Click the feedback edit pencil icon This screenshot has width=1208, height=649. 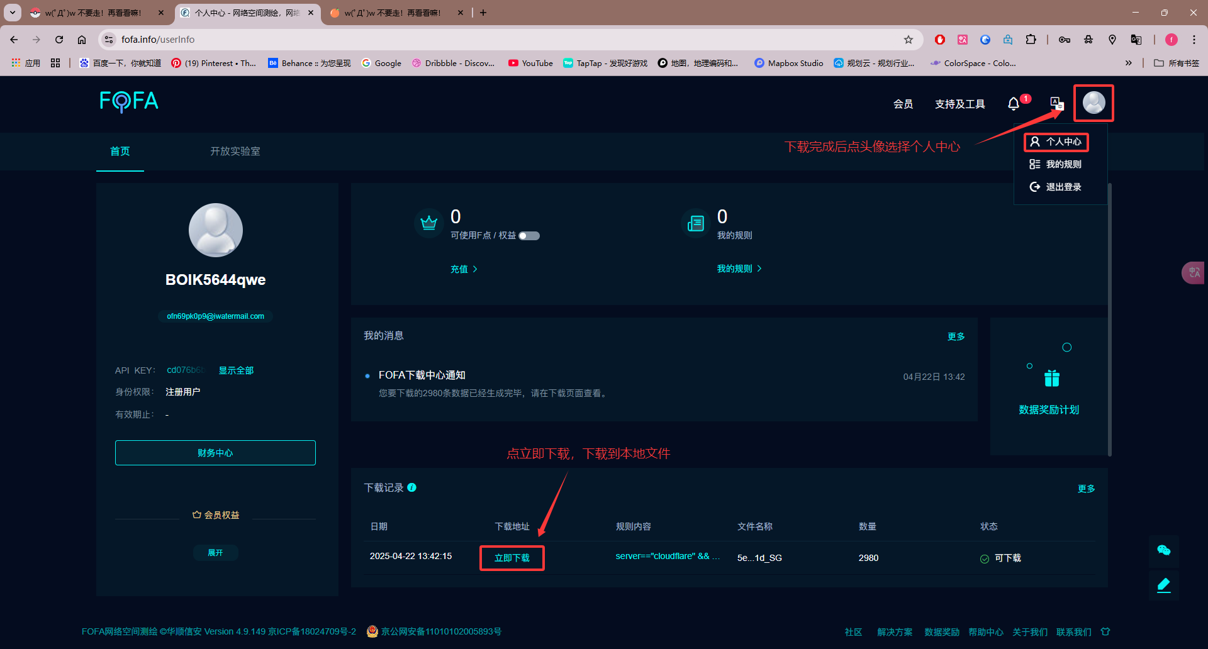pyautogui.click(x=1163, y=585)
